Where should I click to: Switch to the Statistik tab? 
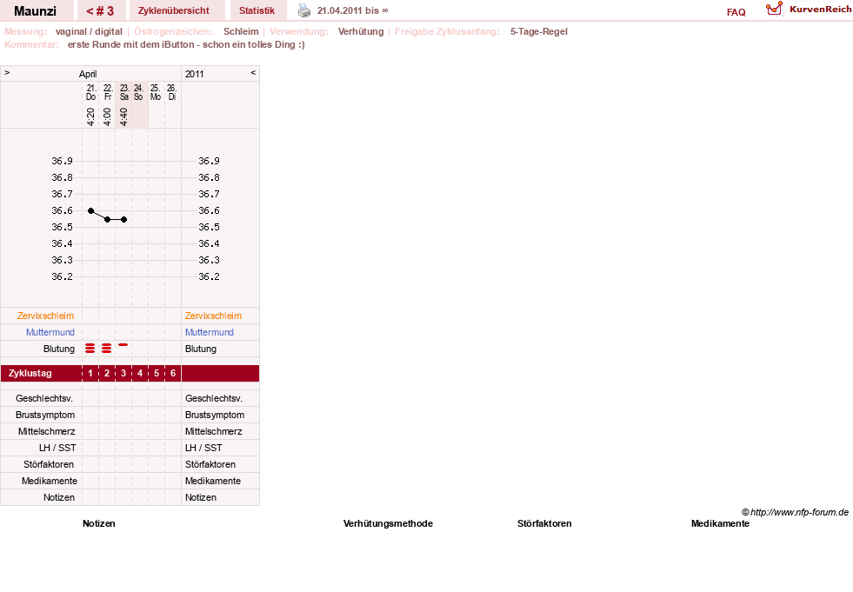pyautogui.click(x=257, y=10)
